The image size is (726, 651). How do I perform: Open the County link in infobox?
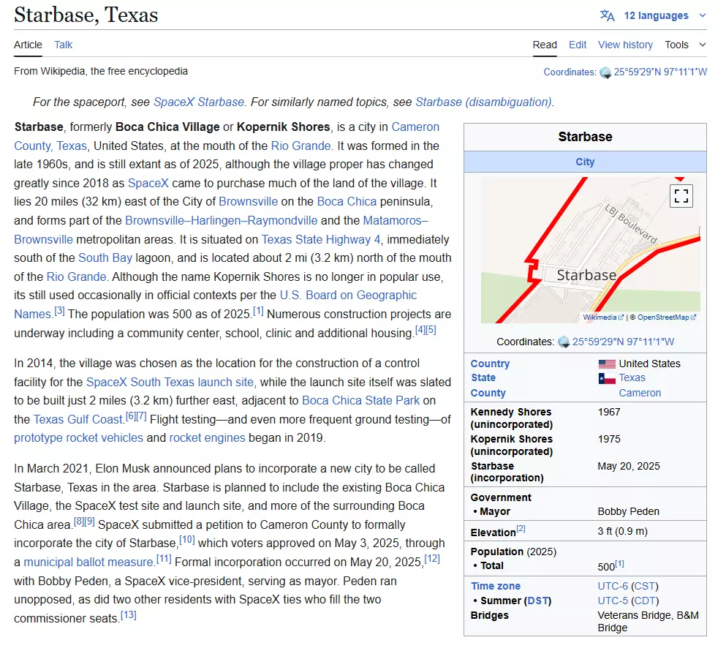tap(488, 393)
